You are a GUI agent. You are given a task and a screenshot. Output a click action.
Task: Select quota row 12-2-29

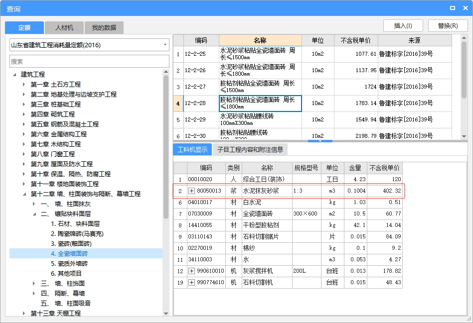click(x=313, y=119)
